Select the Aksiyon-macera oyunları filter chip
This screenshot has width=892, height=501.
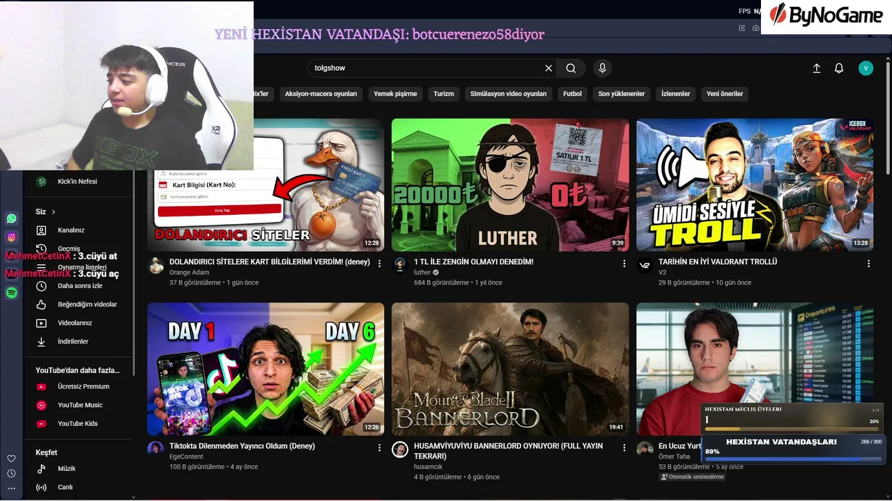tap(321, 94)
